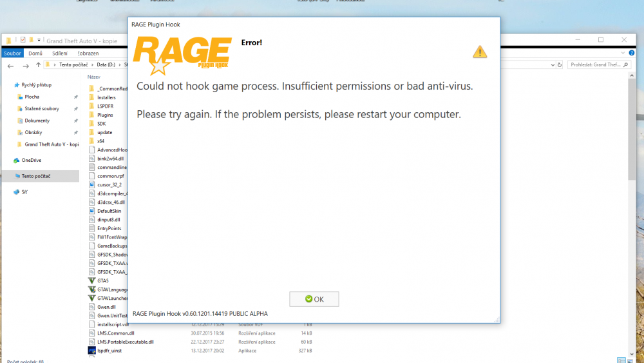644x363 pixels.
Task: Refresh the Explorer address bar
Action: (x=560, y=64)
